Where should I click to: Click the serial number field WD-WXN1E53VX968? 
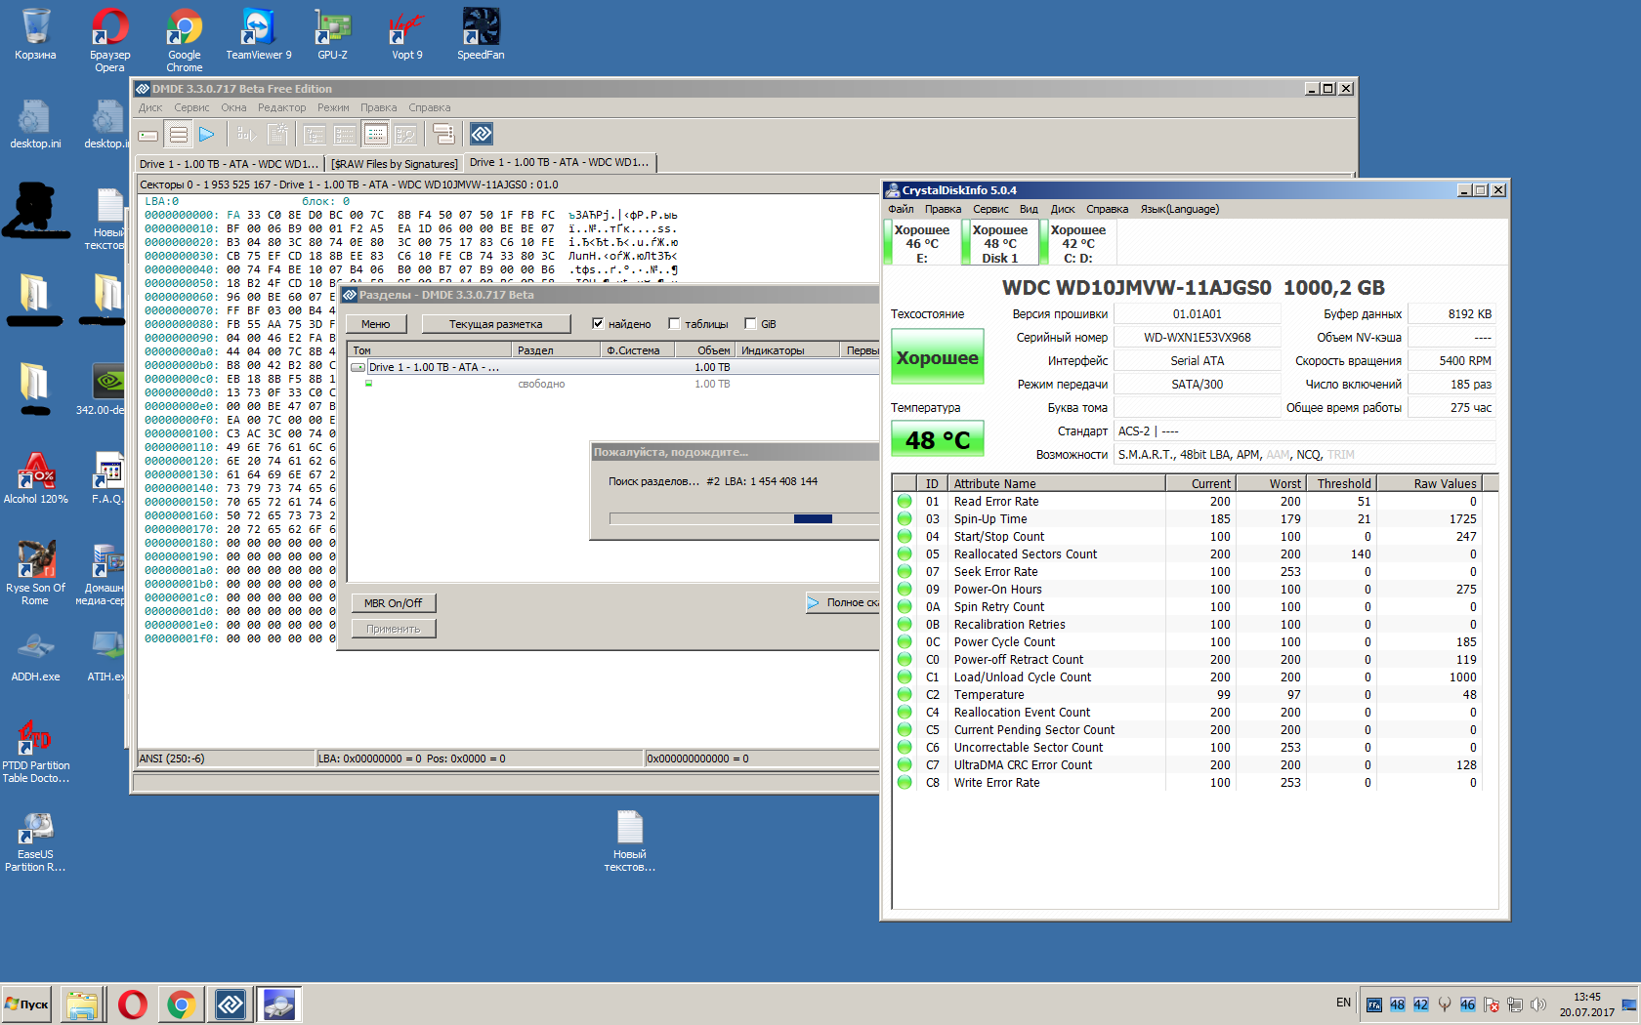1197,337
